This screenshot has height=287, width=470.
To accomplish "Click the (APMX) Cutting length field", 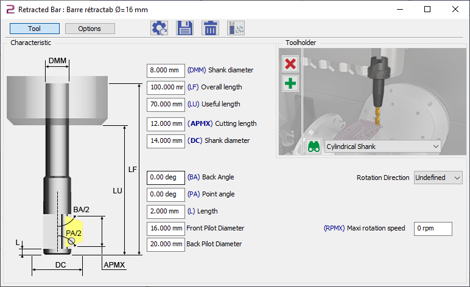I will coord(166,123).
